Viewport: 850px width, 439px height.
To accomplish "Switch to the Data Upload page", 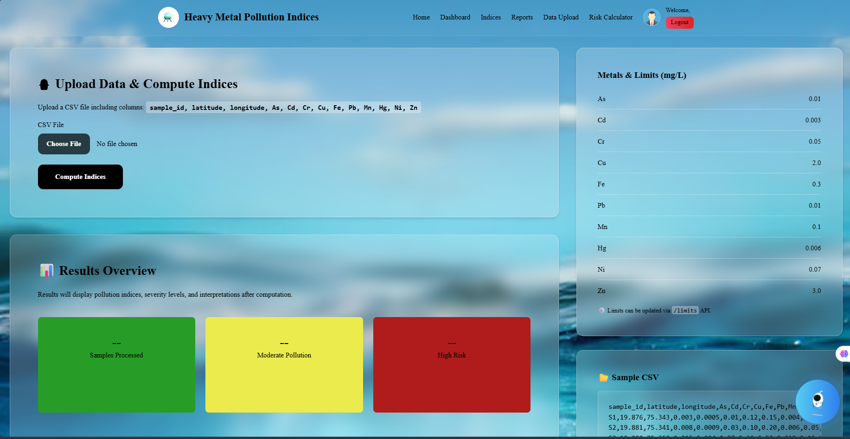I will click(x=561, y=17).
